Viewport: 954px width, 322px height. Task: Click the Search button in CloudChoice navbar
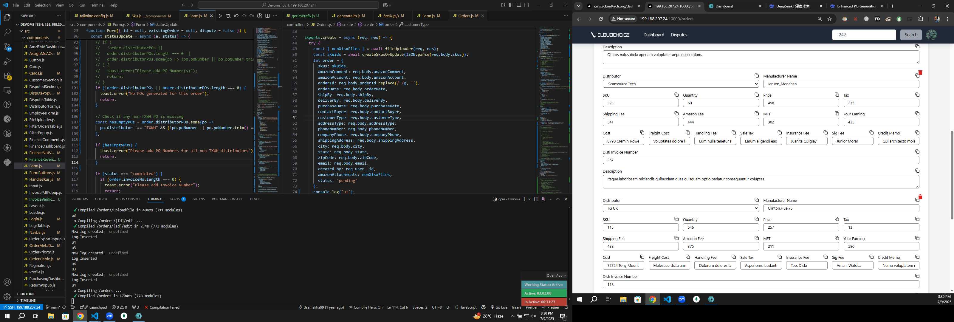coord(911,35)
